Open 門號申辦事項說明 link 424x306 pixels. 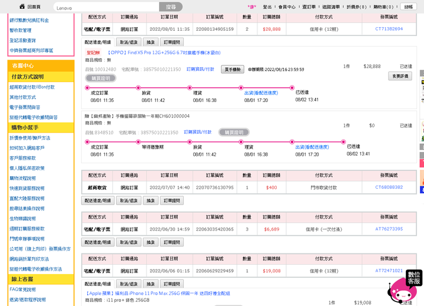(27, 239)
